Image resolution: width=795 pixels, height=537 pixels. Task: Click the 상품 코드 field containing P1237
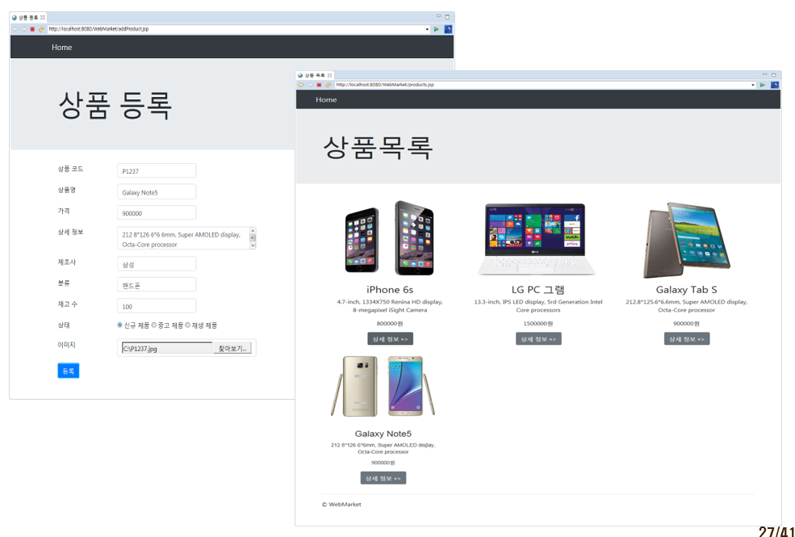(156, 171)
